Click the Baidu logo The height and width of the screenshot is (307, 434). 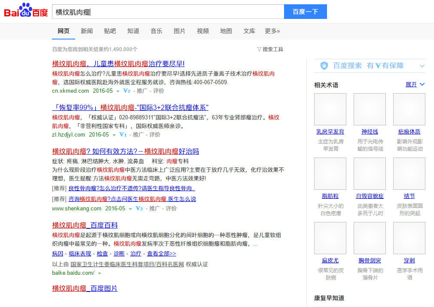(26, 10)
